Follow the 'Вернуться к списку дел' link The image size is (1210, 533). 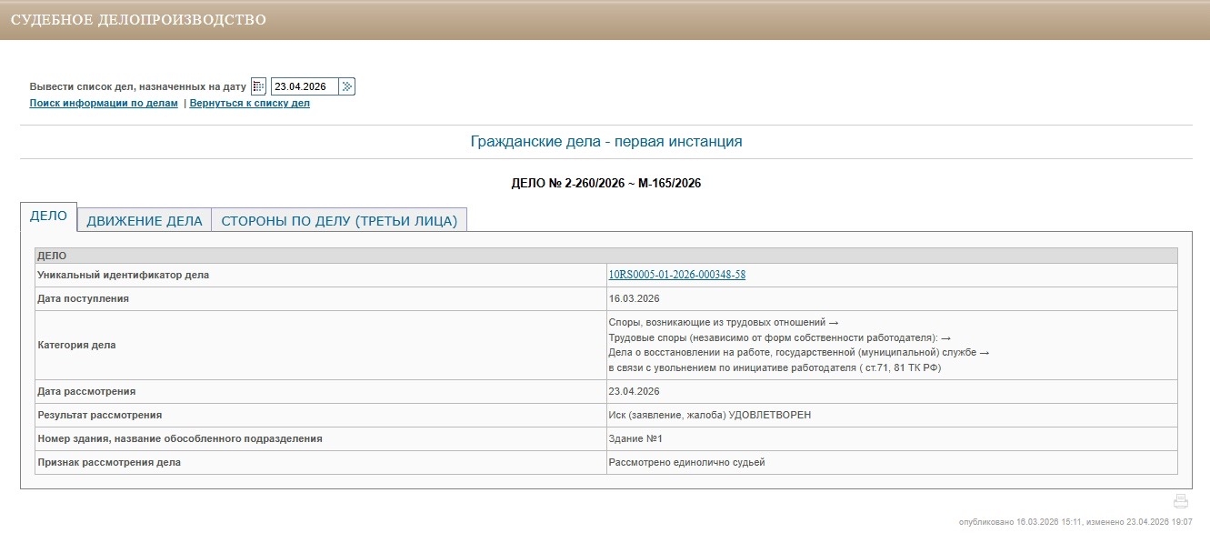pos(249,104)
